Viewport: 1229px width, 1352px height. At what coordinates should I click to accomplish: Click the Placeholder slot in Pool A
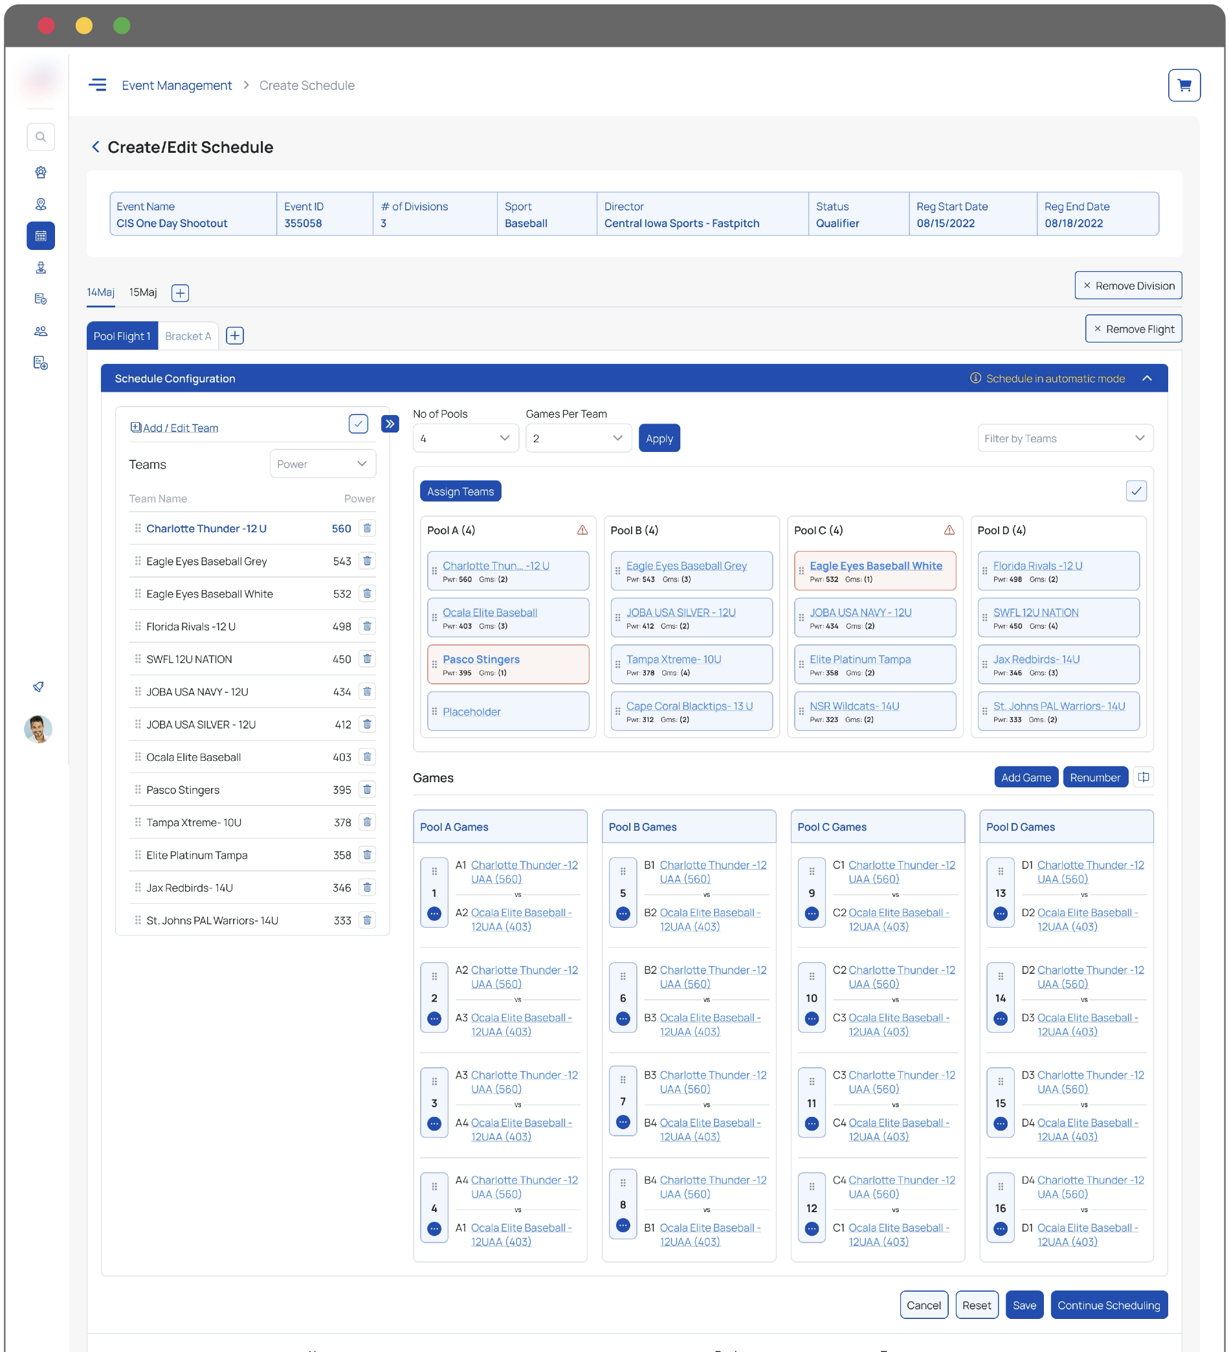(508, 712)
